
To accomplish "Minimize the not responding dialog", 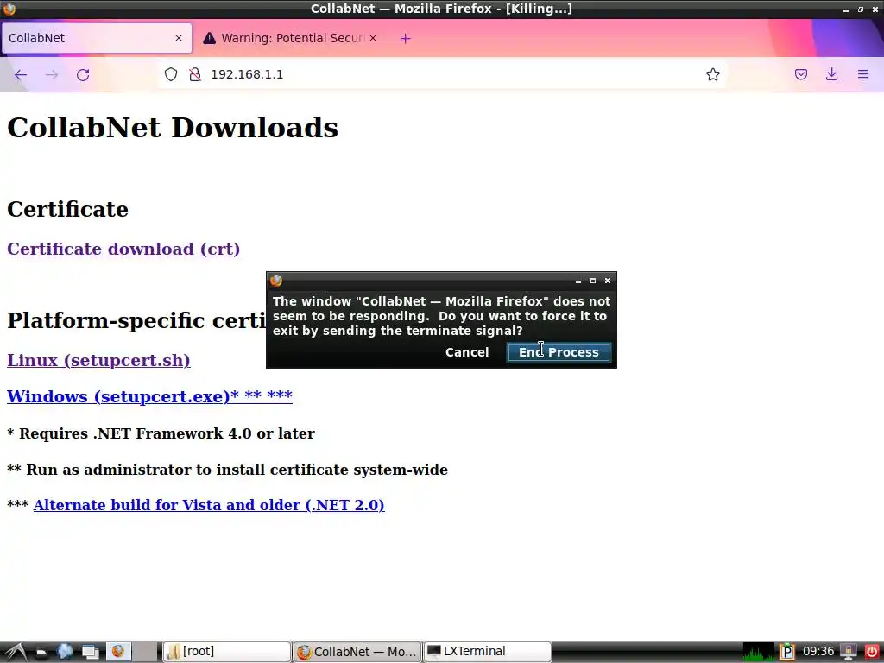I will tap(578, 281).
